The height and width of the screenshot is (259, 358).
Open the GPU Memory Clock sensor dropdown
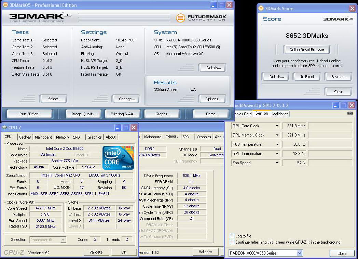(277, 135)
